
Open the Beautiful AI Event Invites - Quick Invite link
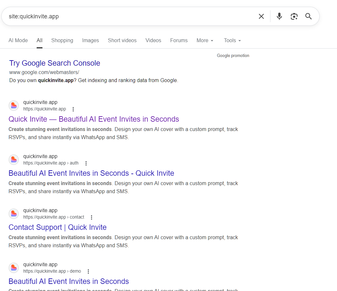[91, 173]
